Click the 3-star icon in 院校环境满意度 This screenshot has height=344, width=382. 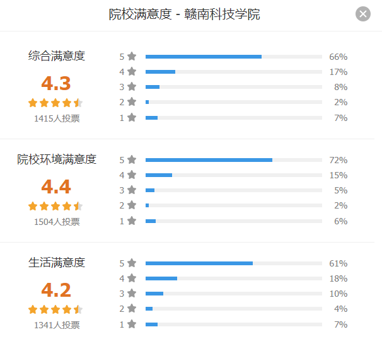click(132, 190)
